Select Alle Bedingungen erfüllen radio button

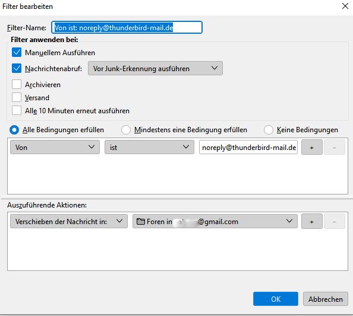[14, 130]
